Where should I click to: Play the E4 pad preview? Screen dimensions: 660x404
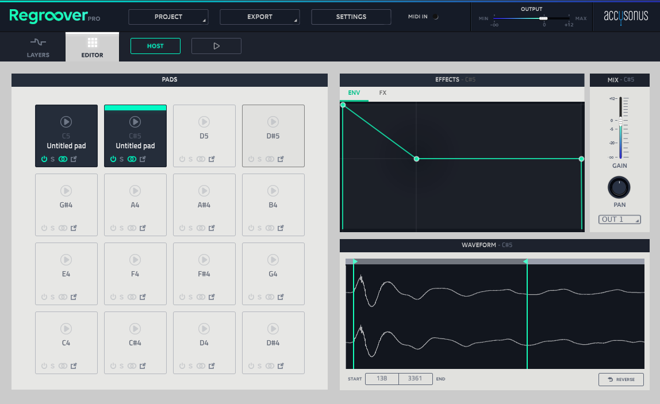coord(66,260)
